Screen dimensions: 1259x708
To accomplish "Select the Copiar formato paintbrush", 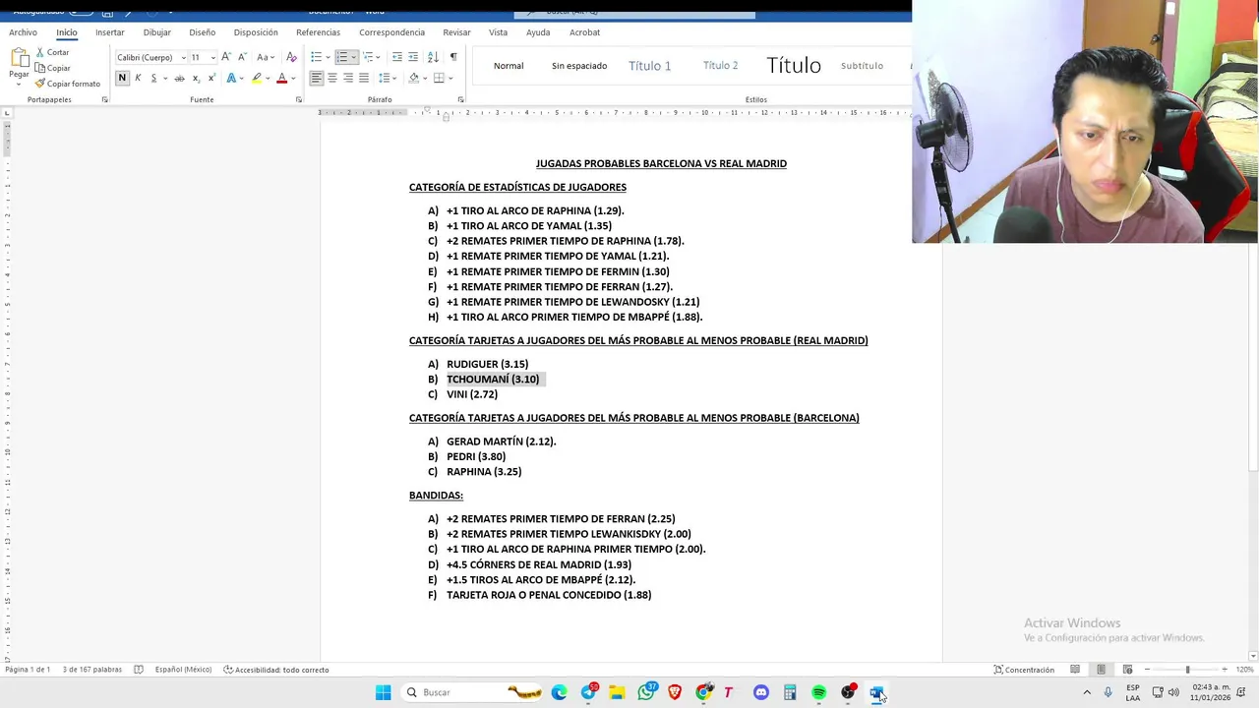I will [67, 84].
